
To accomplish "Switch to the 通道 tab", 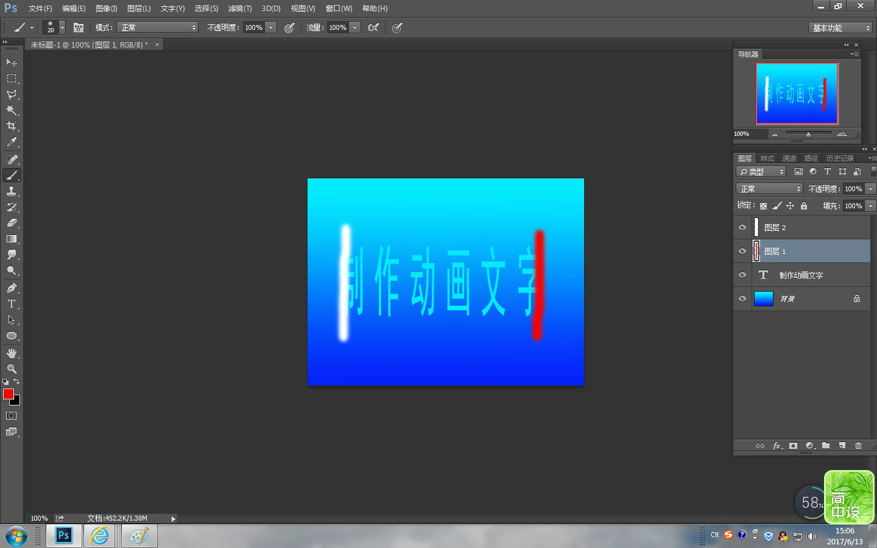I will [789, 158].
